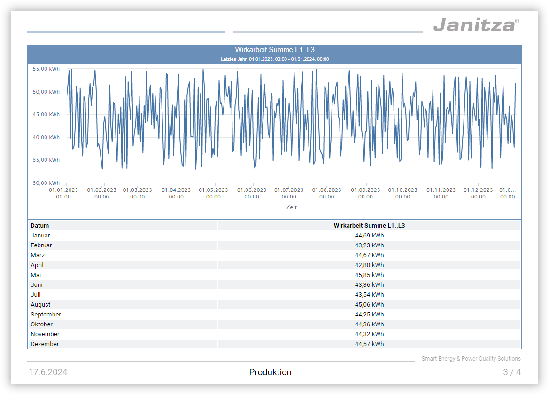Click the 55,00 kWh y-axis label

[x=46, y=69]
